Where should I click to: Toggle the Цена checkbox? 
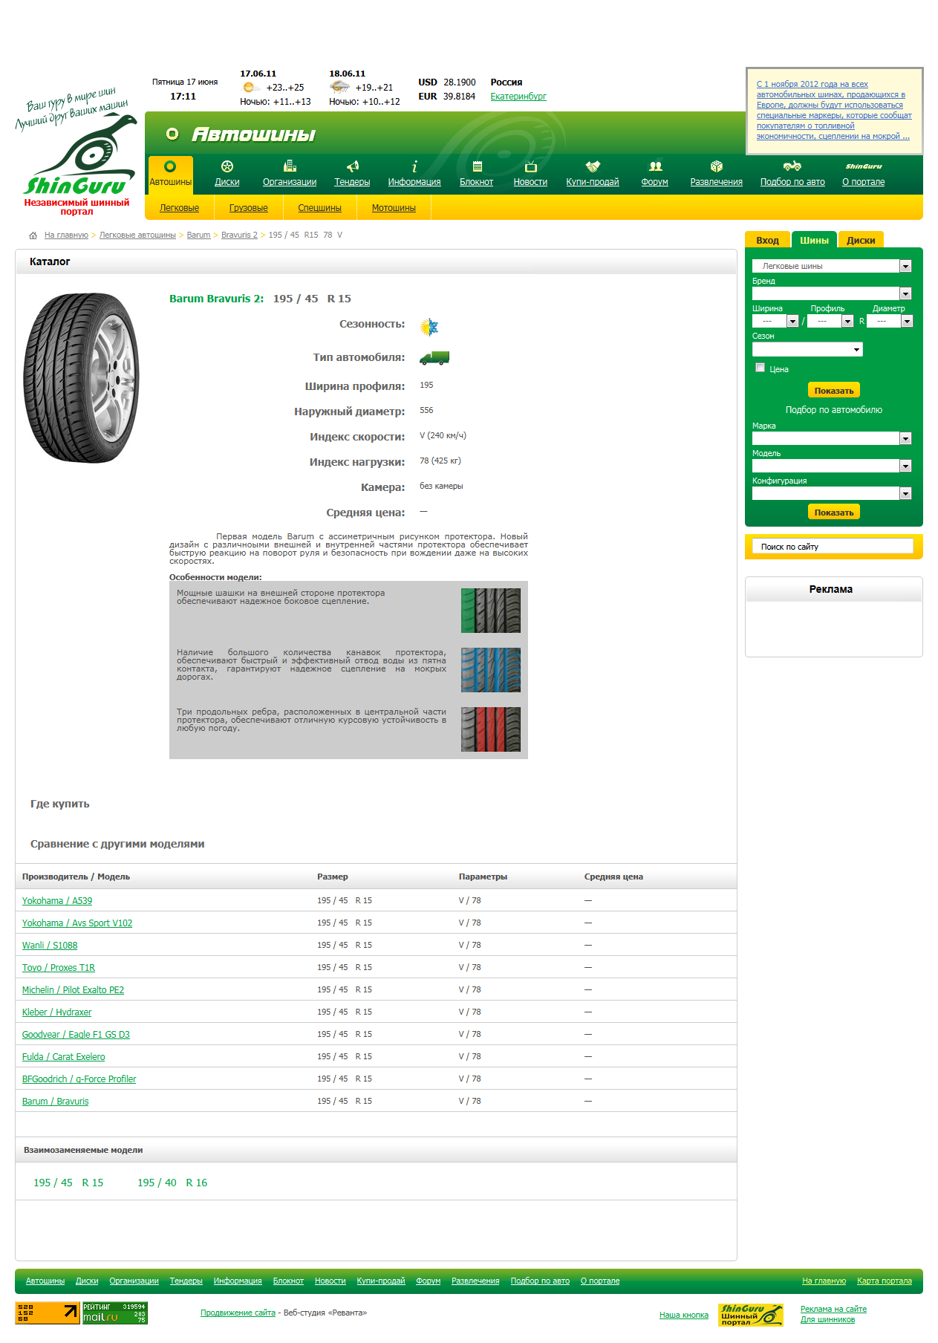[x=760, y=368]
